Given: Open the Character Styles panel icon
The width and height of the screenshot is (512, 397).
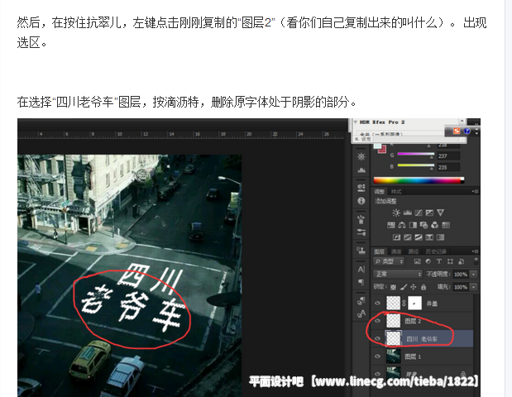Looking at the screenshot, I should click(x=361, y=313).
